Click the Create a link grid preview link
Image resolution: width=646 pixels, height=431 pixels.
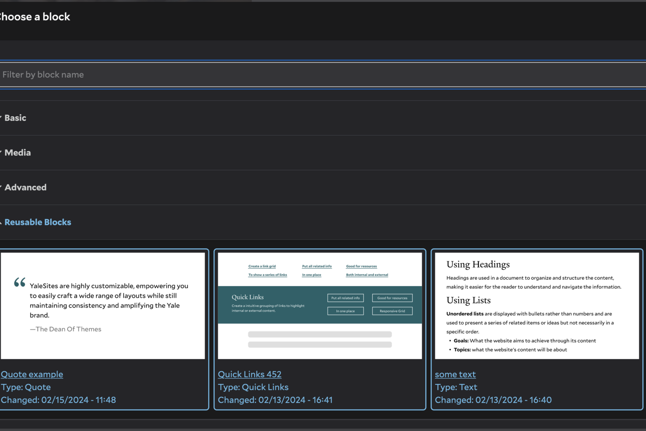tap(262, 266)
